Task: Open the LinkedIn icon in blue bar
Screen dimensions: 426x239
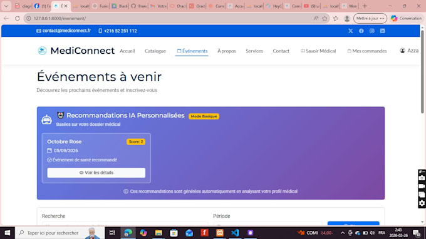Action: point(382,31)
